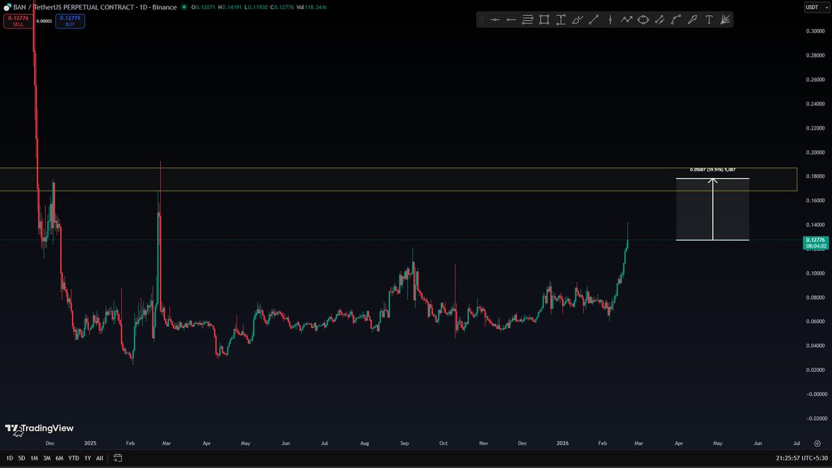Select the Curve drawing tool
The height and width of the screenshot is (468, 832).
[x=676, y=19]
